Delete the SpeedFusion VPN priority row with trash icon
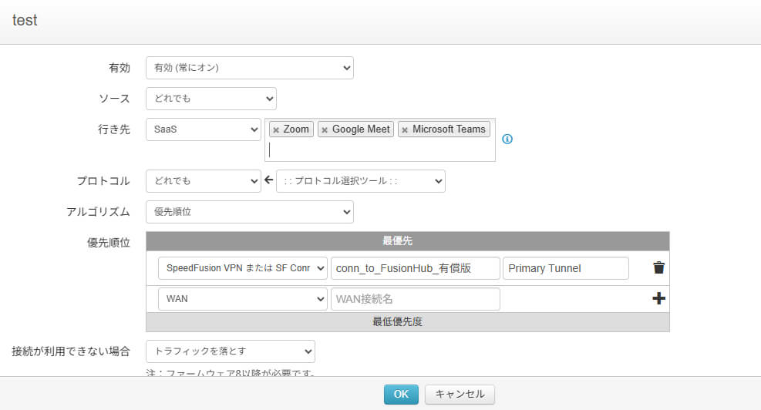 tap(658, 268)
